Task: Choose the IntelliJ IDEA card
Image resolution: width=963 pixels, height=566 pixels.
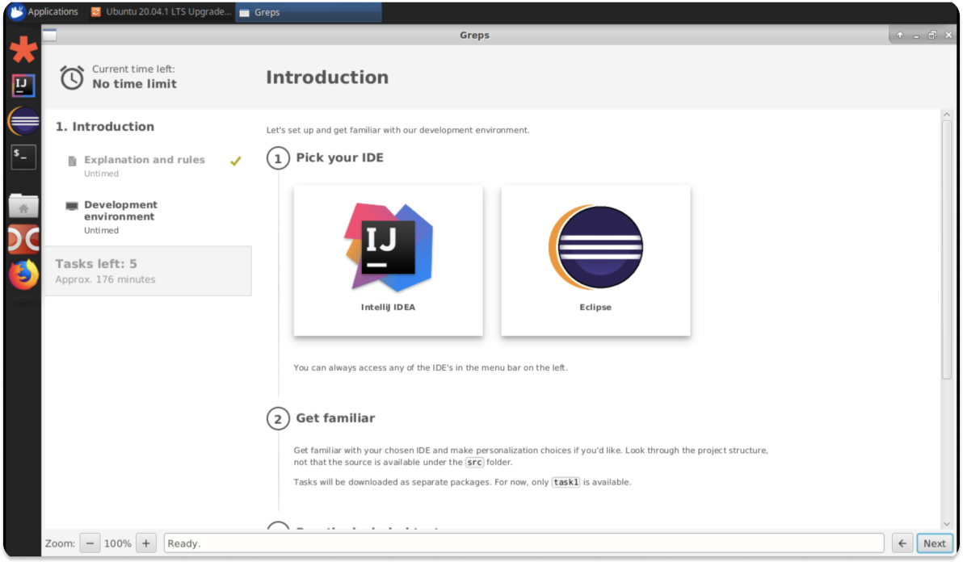Action: click(x=388, y=260)
